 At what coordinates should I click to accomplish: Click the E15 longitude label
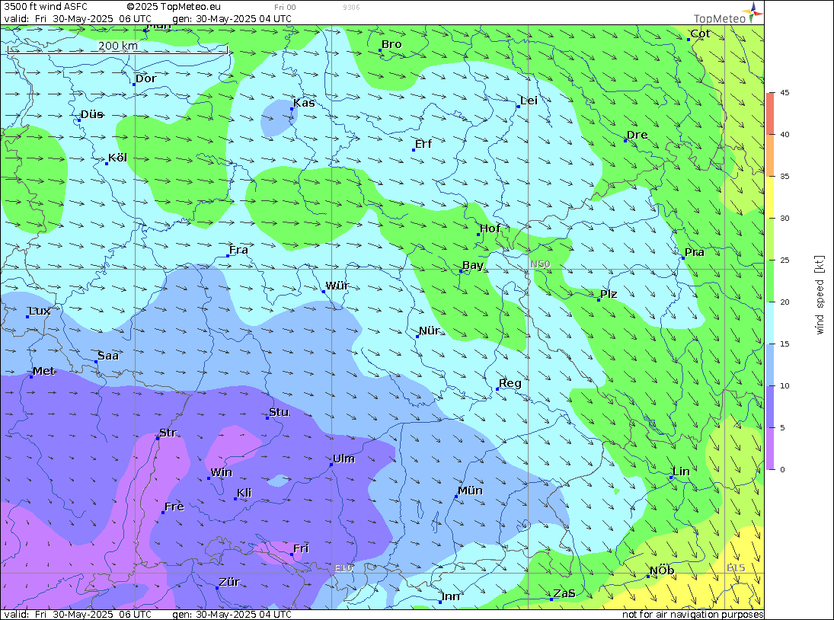click(736, 568)
